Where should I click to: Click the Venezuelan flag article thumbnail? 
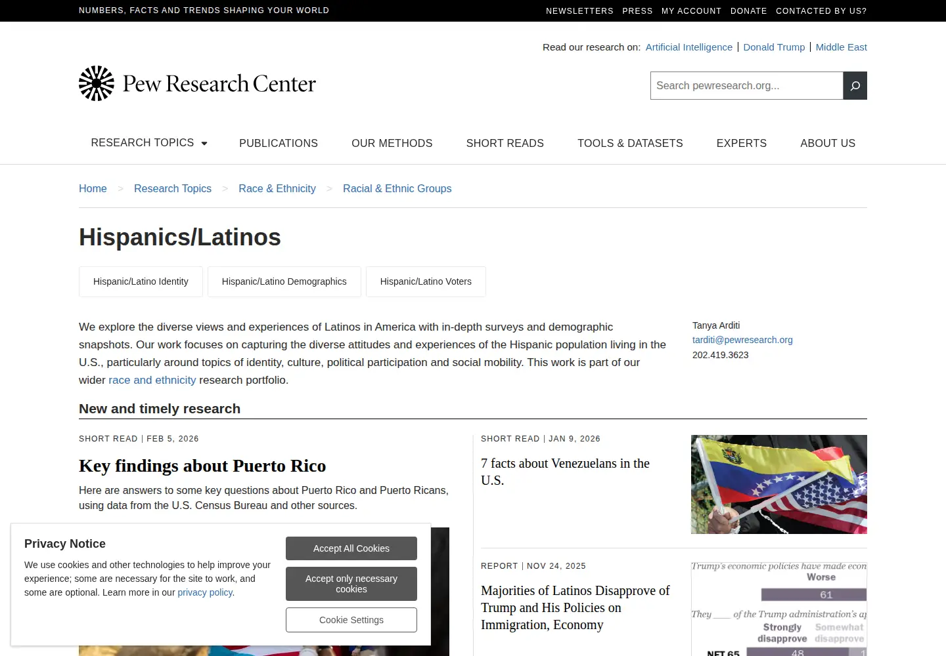pyautogui.click(x=779, y=484)
